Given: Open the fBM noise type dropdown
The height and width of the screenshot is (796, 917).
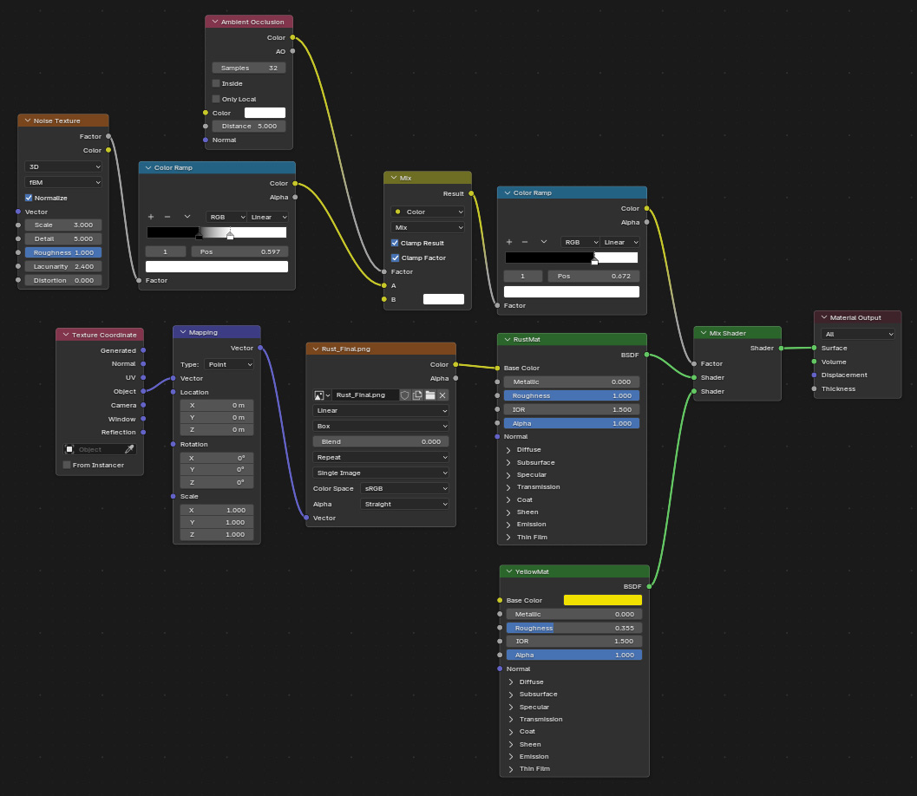Looking at the screenshot, I should pos(63,182).
